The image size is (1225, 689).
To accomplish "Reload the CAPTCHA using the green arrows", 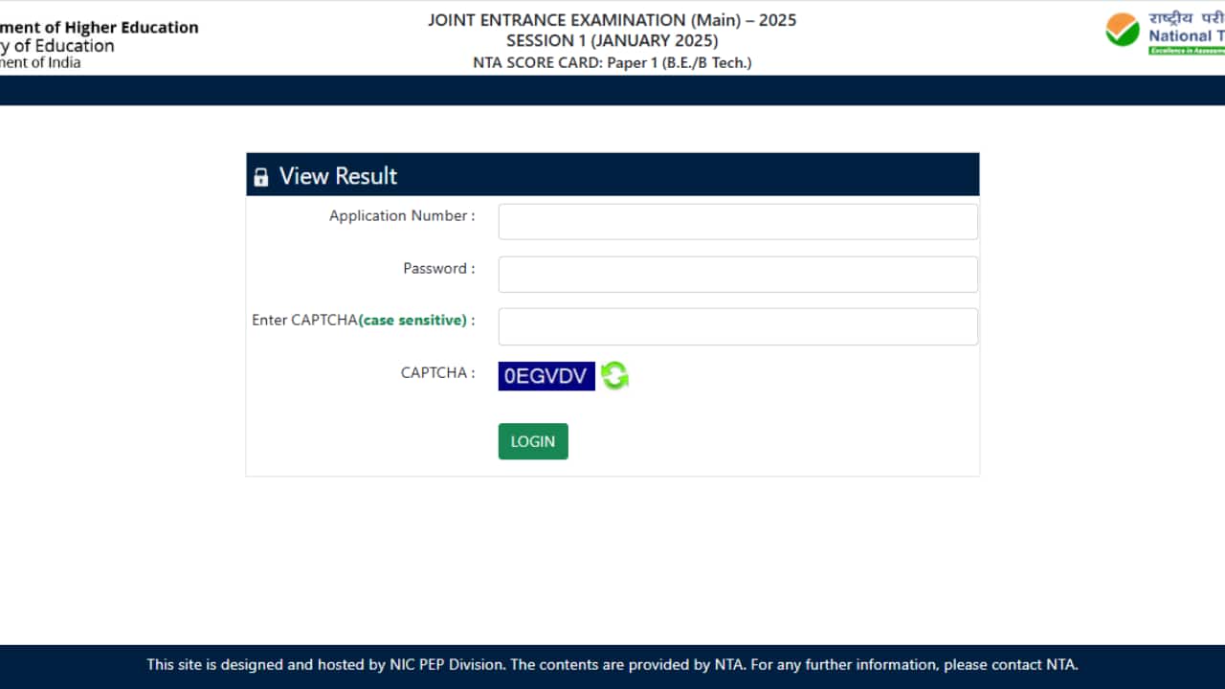I will coord(613,375).
